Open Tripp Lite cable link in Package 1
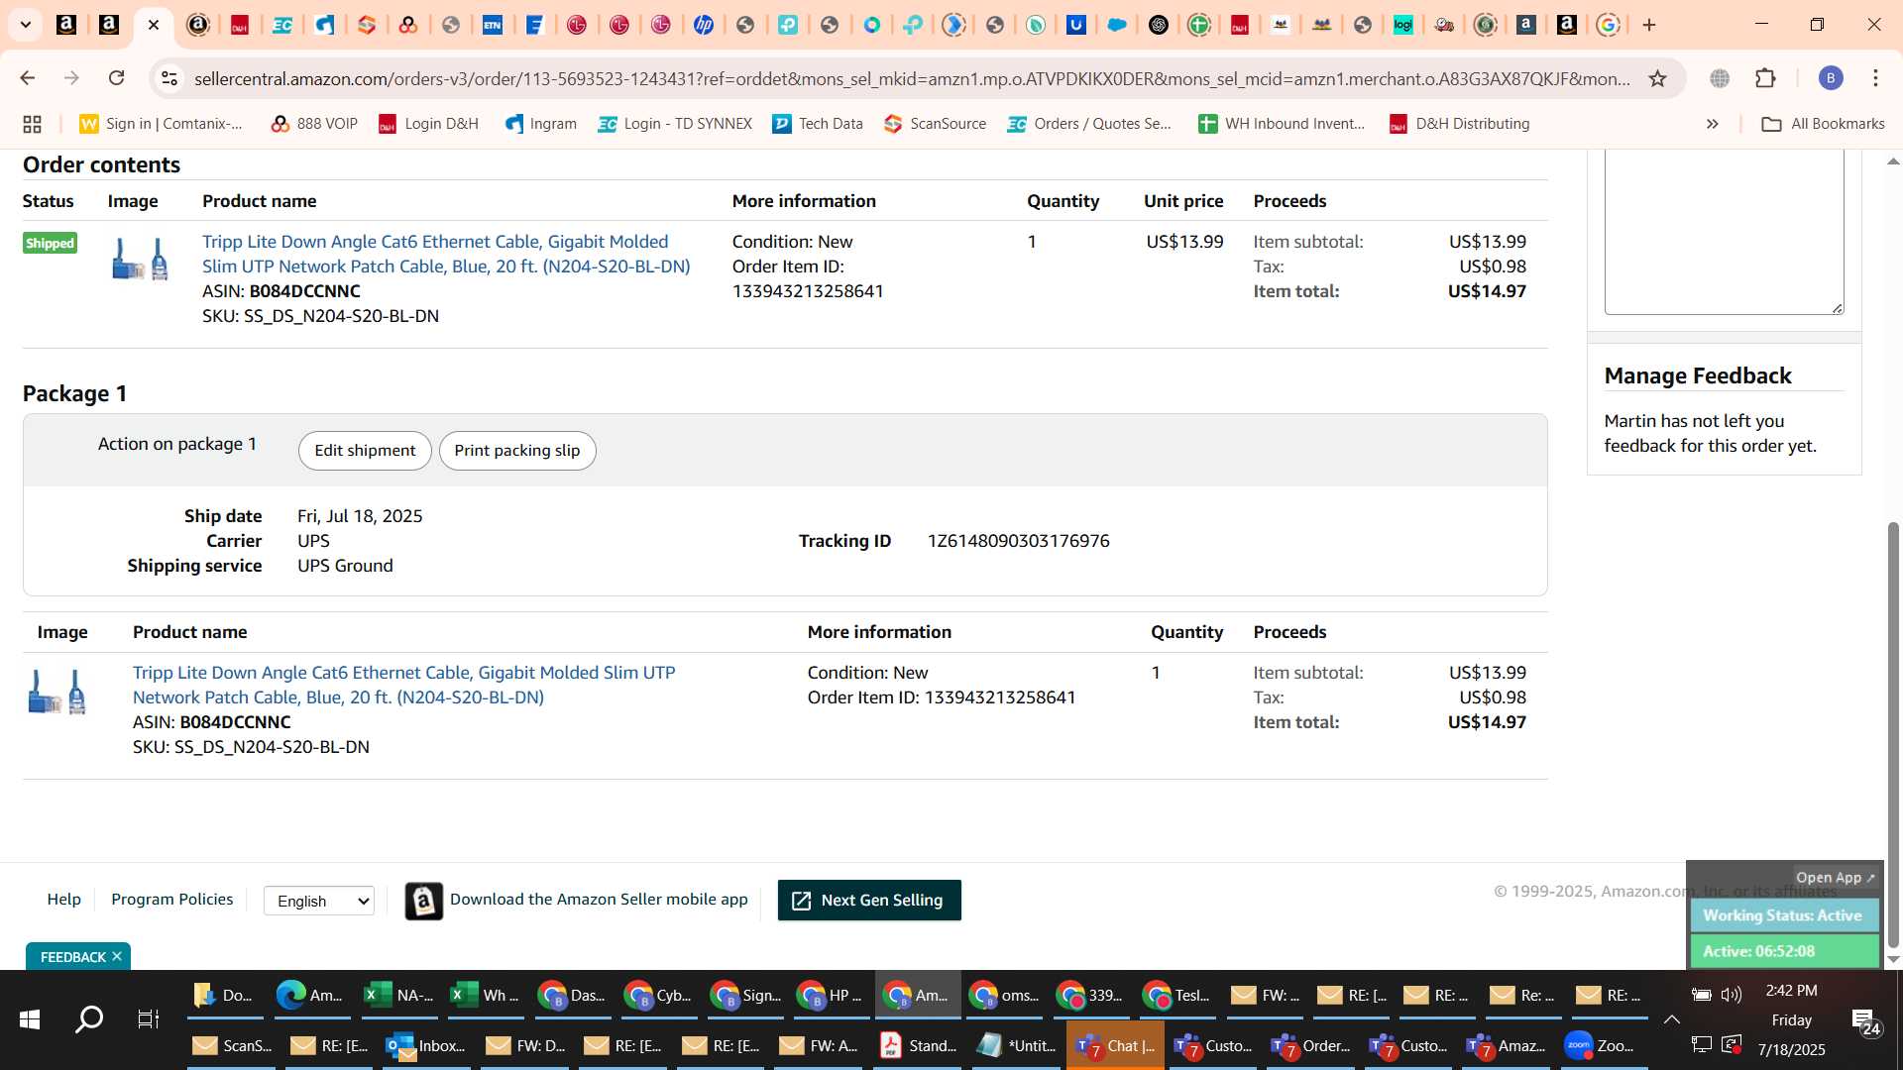This screenshot has width=1903, height=1070. click(403, 685)
